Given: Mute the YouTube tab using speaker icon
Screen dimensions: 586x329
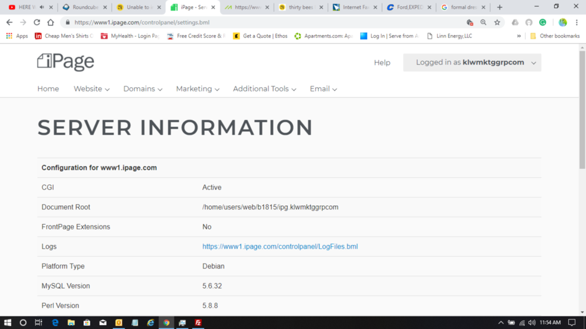Looking at the screenshot, I should click(x=42, y=8).
